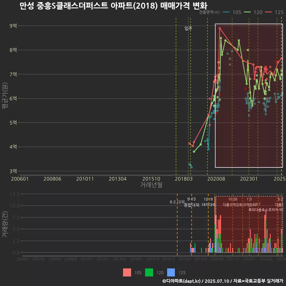
Task: Click the lowest green 120 data point near 3.8억
Action: point(194,152)
